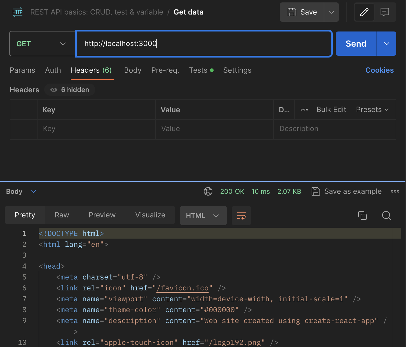Click the HTTP request type icon
The width and height of the screenshot is (406, 347).
pyautogui.click(x=18, y=12)
